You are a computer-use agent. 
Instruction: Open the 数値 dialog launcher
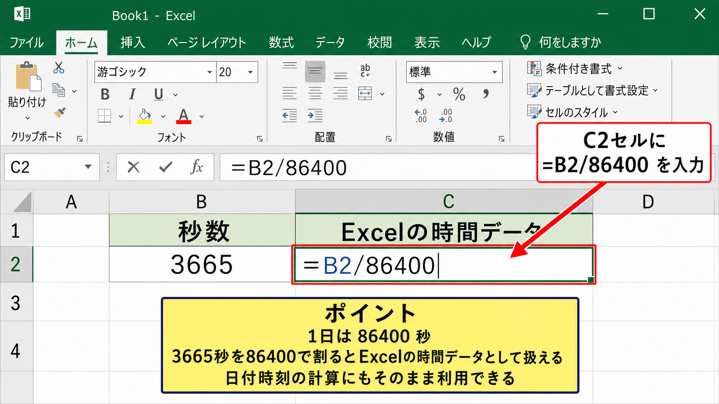coord(501,139)
